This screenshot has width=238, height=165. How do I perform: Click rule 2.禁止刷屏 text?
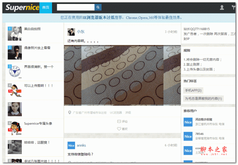point(193,64)
